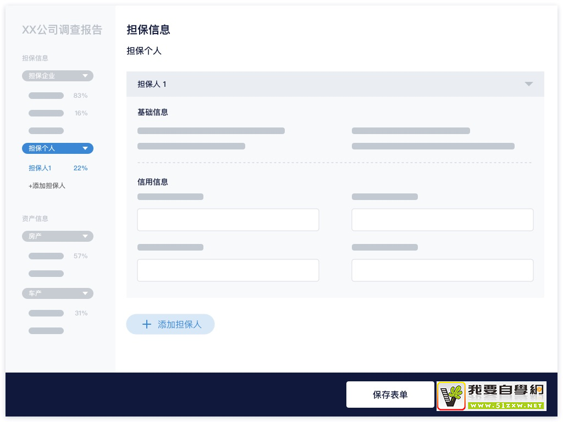Click the arrow icon on 车产 pill
The image size is (563, 422).
(86, 293)
